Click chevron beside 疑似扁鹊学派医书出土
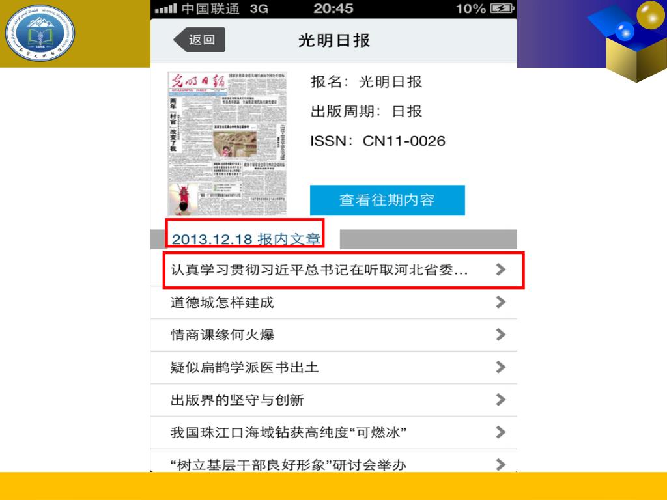This screenshot has height=500, width=667. point(501,367)
